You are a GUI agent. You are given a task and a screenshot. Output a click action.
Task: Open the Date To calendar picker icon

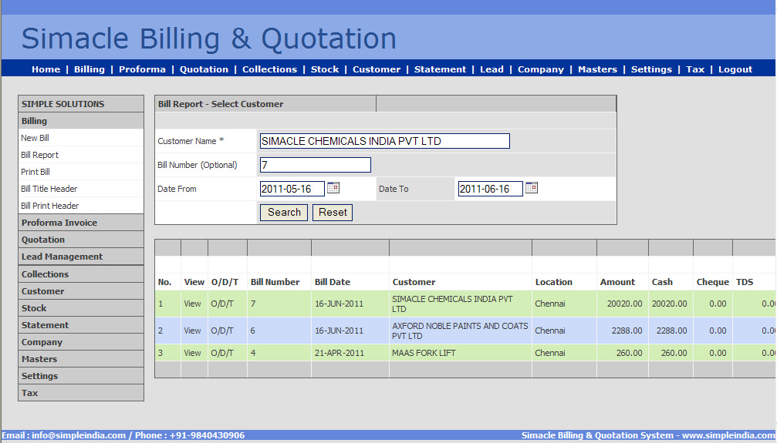(532, 188)
